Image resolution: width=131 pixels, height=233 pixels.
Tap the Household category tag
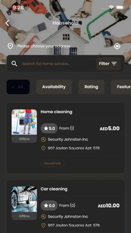point(52,163)
